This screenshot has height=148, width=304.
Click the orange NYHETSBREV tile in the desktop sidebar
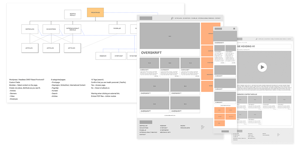(x=207, y=63)
